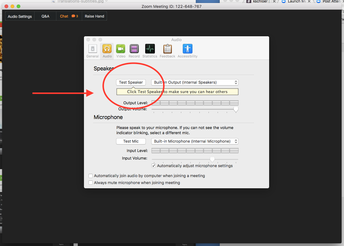344x246 pixels.
Task: Close the Zoom Meeting window
Action: (6, 6)
